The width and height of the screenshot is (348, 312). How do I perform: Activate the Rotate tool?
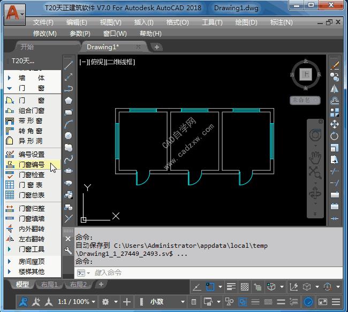tap(335, 136)
